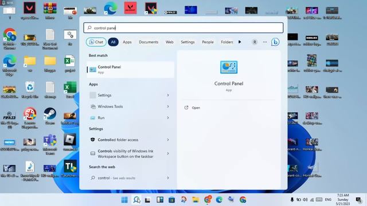Click the magnifier icon in the search box
The height and width of the screenshot is (206, 367).
pos(89,28)
